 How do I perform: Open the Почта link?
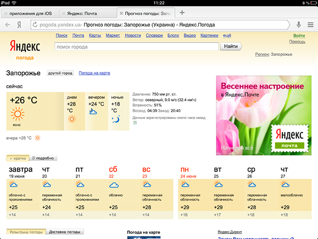click(78, 36)
